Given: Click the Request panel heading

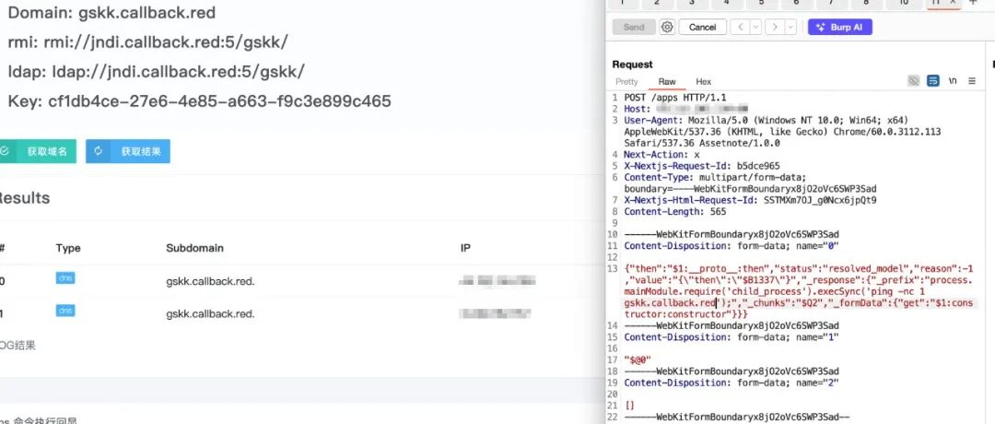Looking at the screenshot, I should click(632, 65).
